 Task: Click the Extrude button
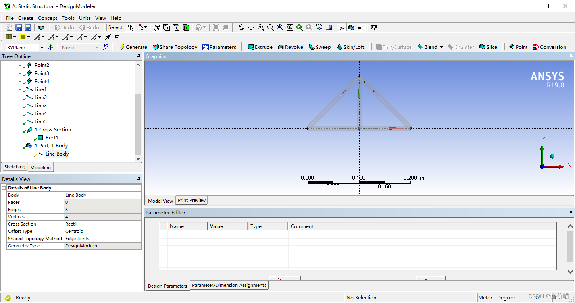click(x=260, y=47)
